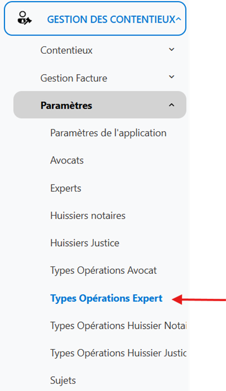Click the Paramètres menu label

click(67, 105)
